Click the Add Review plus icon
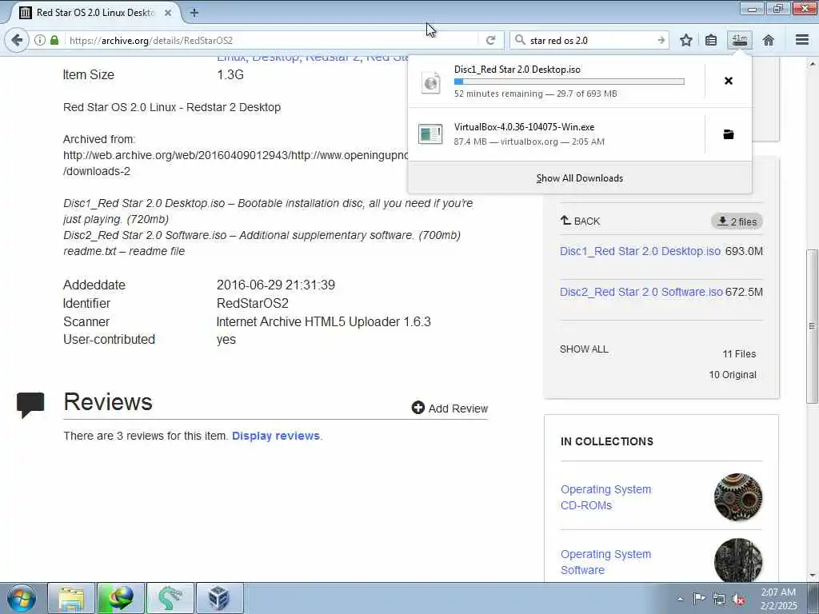819x614 pixels. coord(417,408)
